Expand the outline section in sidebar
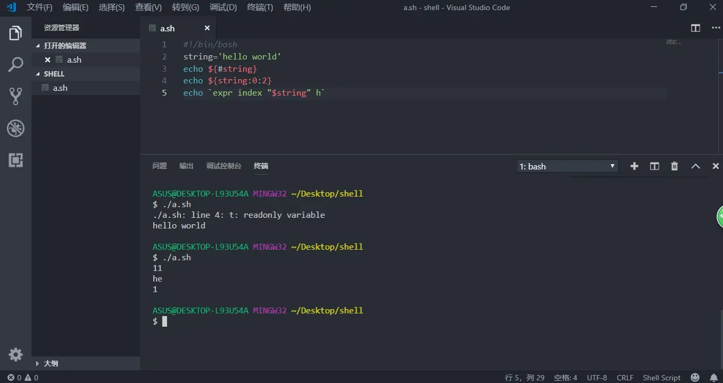The width and height of the screenshot is (723, 383). click(86, 363)
